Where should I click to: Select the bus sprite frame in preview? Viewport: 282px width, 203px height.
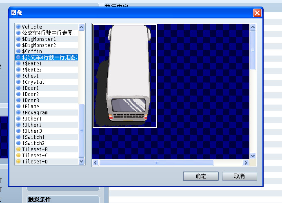click(125, 76)
